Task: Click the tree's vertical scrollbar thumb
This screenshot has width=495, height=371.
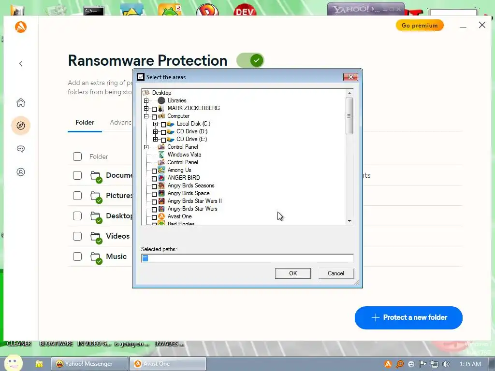Action: pos(349,116)
